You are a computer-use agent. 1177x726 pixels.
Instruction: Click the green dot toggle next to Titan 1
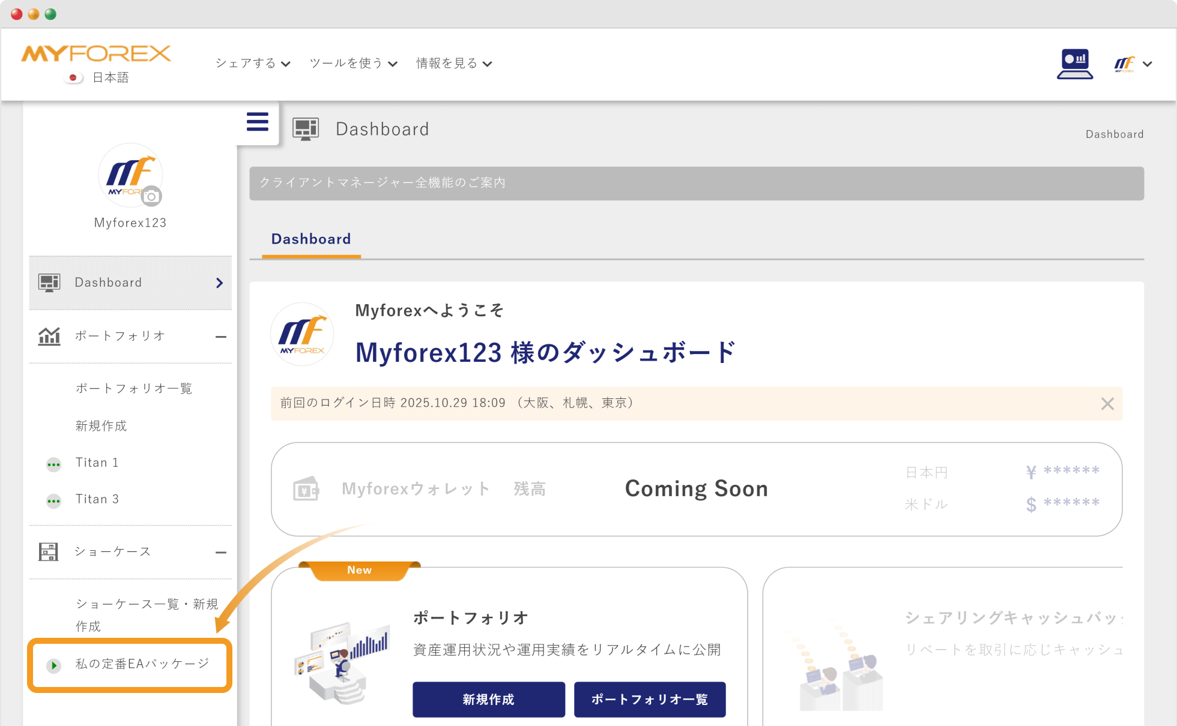[x=53, y=464]
